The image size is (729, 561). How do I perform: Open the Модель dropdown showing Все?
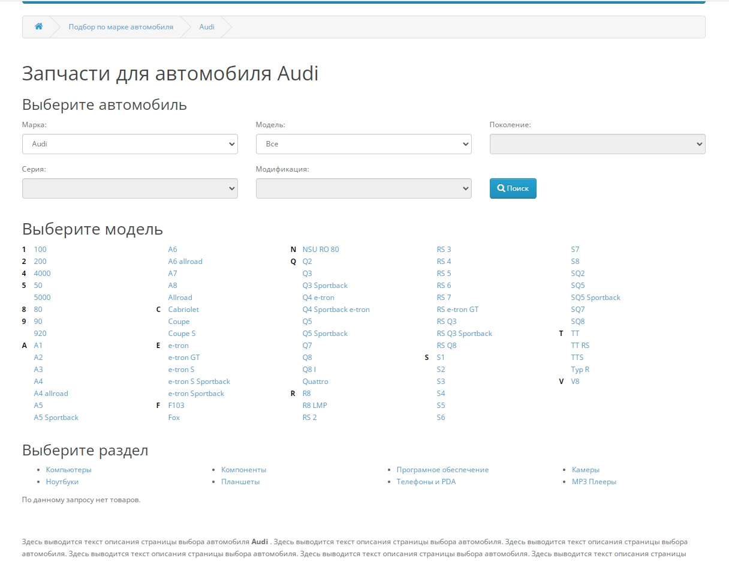364,144
